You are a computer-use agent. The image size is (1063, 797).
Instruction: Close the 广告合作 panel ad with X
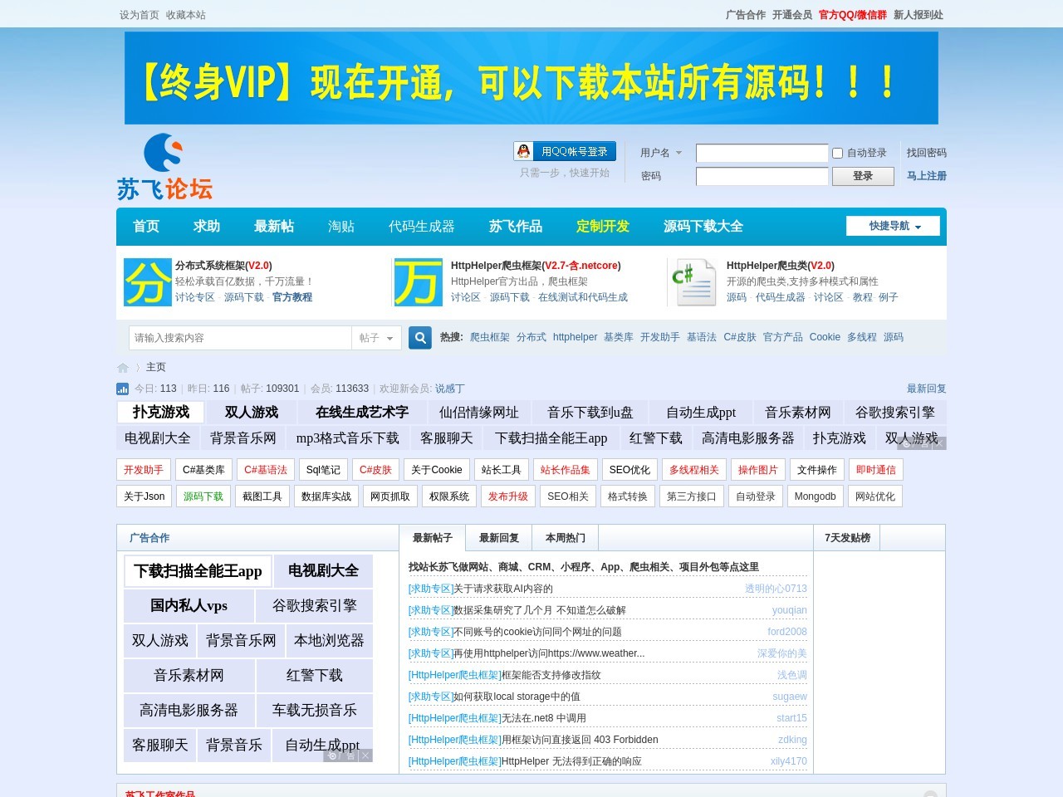365,755
